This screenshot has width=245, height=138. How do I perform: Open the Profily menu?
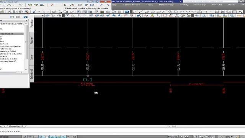tap(184, 5)
